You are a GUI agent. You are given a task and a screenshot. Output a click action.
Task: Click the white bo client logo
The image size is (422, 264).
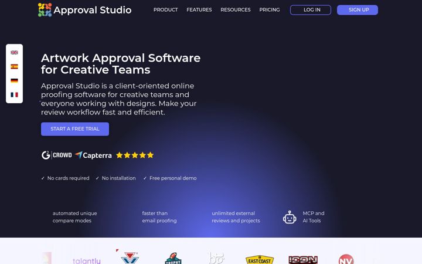tap(216, 258)
